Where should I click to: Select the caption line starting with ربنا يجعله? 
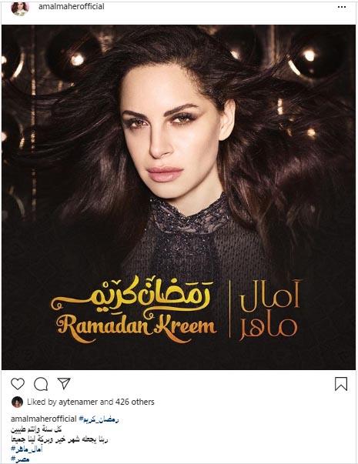coord(59,439)
